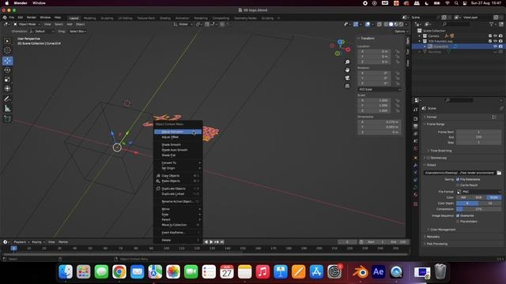
Task: Click the timeline current frame marker
Action: click(14, 248)
